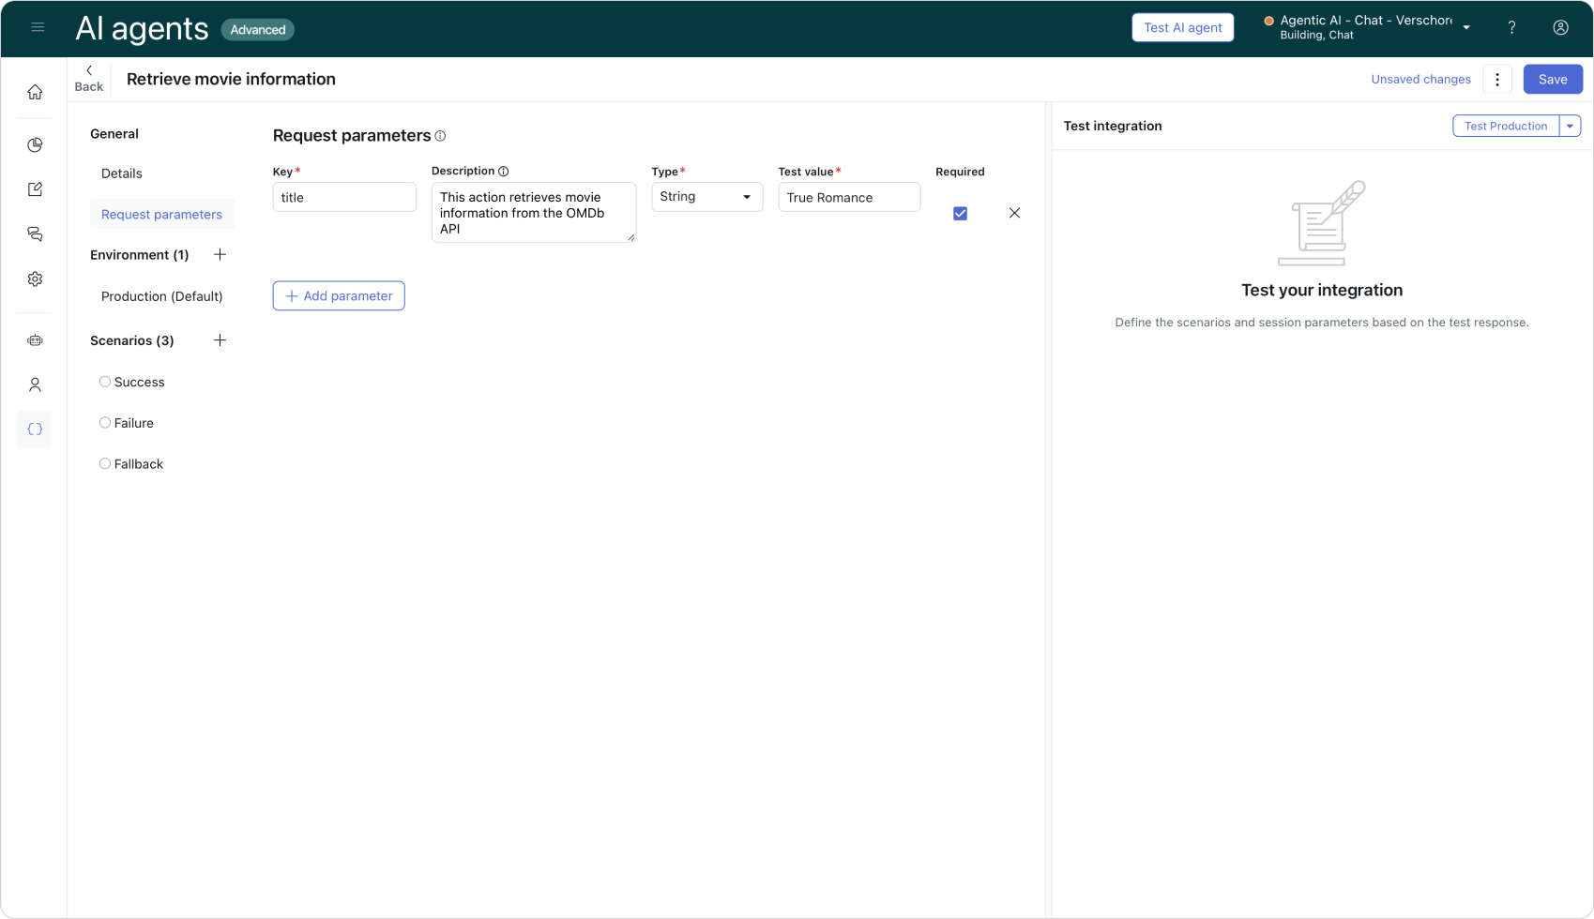Expand the Test Production arrow dropdown

pyautogui.click(x=1570, y=126)
